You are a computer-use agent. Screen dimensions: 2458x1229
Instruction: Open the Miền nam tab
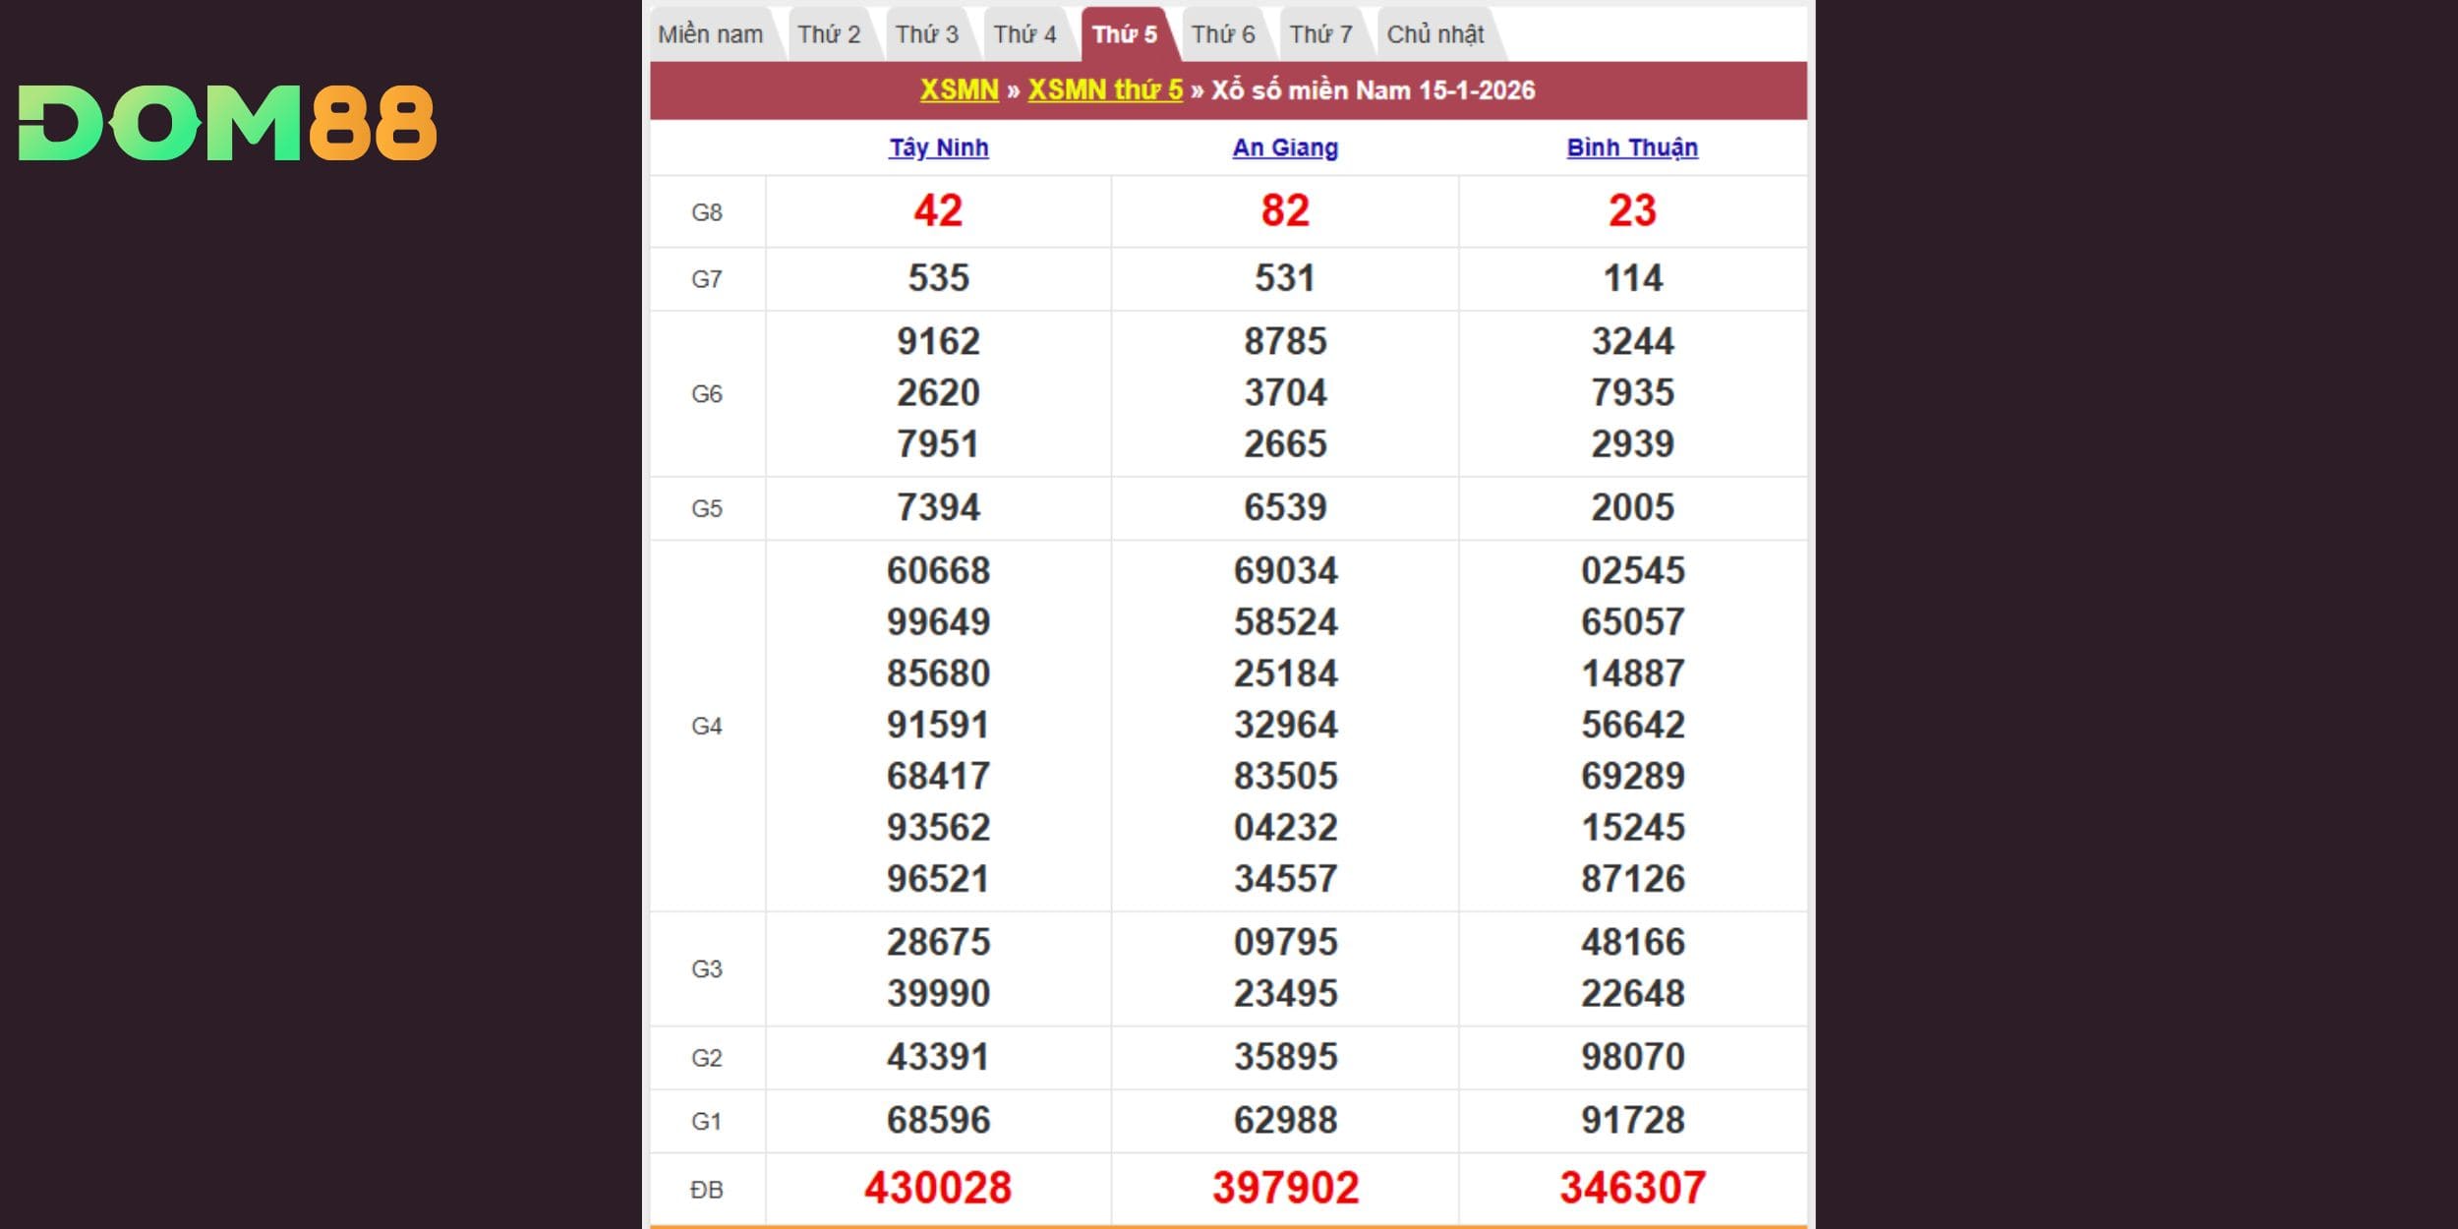pos(710,34)
